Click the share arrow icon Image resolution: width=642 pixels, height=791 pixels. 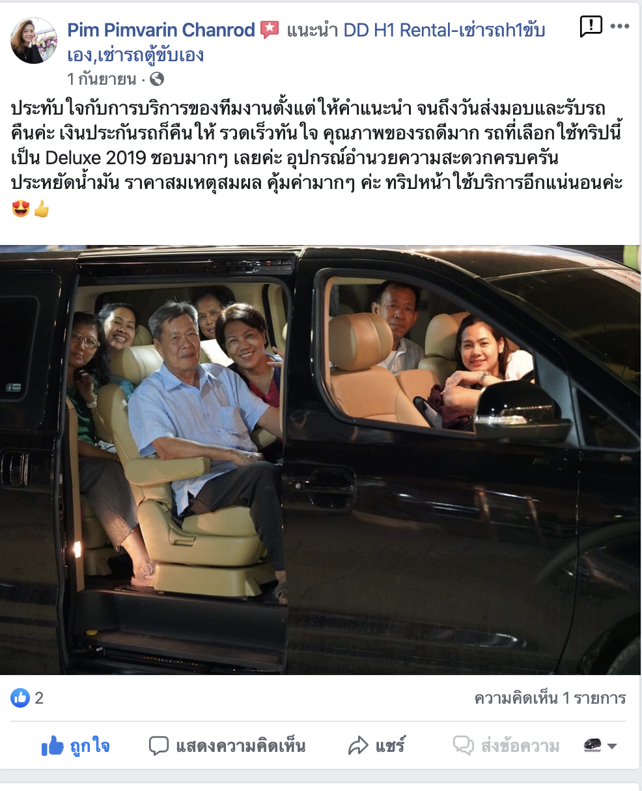coord(358,746)
